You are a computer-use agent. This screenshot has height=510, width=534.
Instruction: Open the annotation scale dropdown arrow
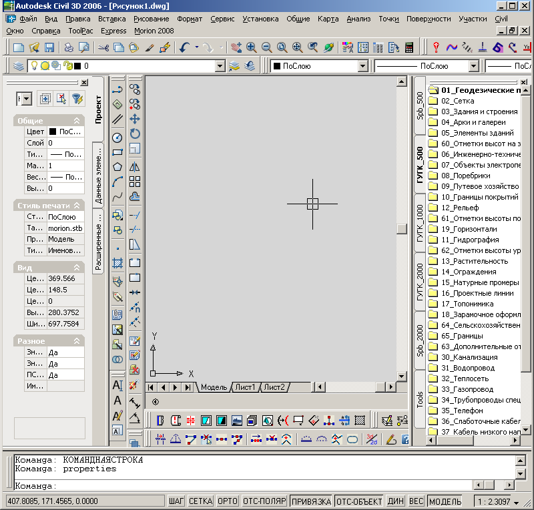coord(517,503)
